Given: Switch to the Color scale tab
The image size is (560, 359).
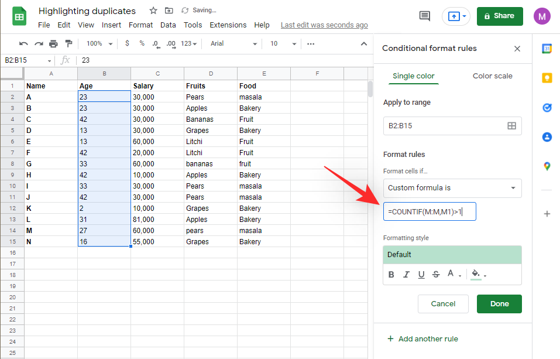Looking at the screenshot, I should [492, 76].
